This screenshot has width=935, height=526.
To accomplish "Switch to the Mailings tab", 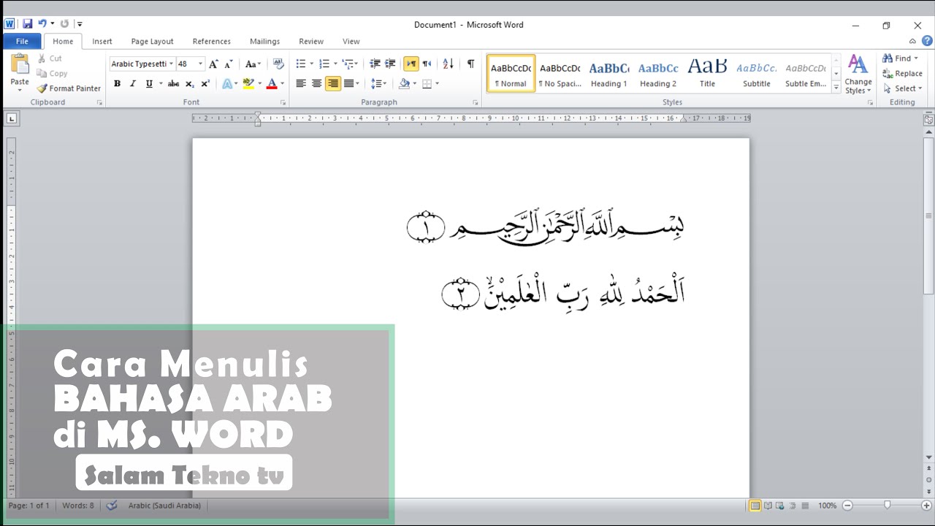I will (264, 42).
